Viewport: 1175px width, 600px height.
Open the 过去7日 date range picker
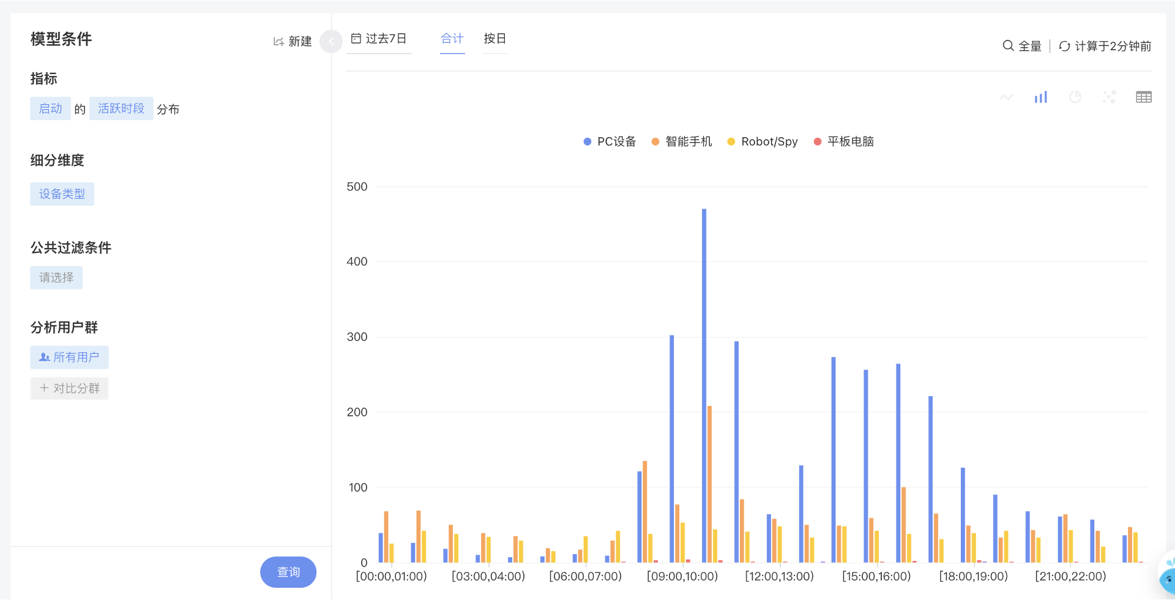click(x=379, y=39)
